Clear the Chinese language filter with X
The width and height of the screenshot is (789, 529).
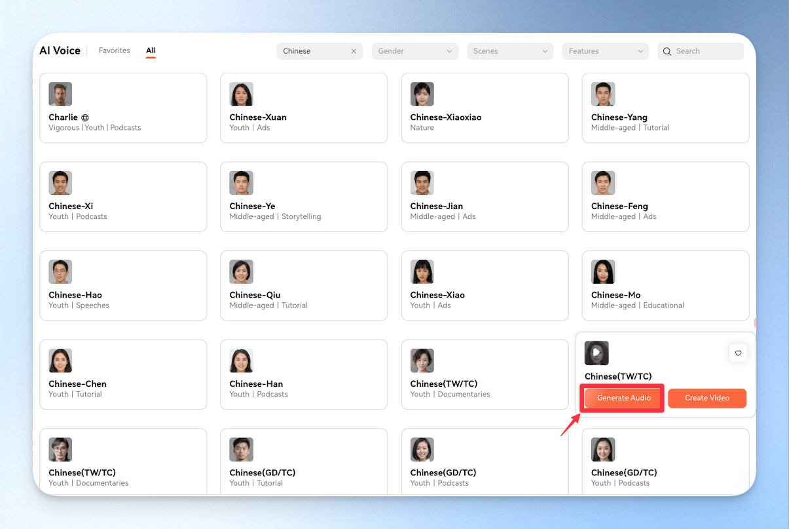354,51
